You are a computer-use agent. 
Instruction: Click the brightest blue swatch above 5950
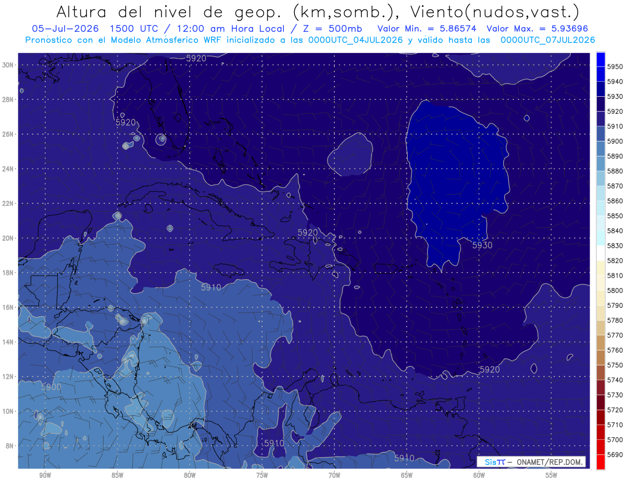pos(601,58)
